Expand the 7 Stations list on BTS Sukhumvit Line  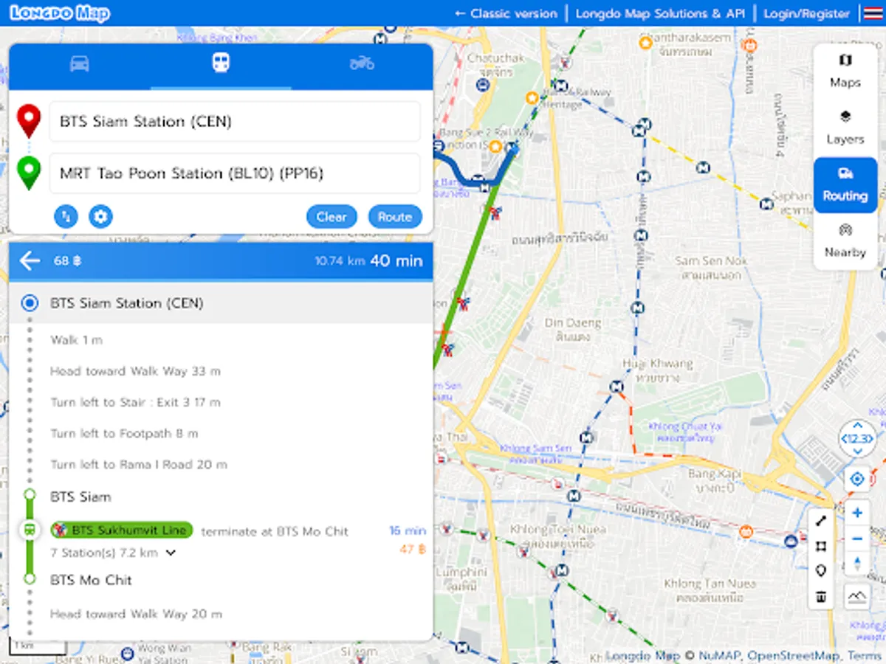coord(171,552)
